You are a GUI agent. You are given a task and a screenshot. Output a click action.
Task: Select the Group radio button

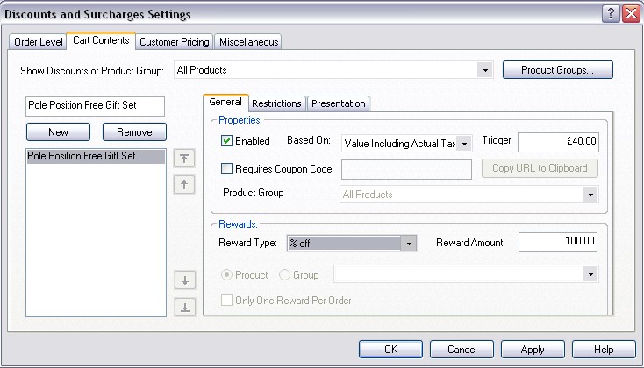coord(284,275)
